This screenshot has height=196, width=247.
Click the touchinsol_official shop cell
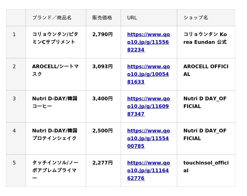point(206,167)
